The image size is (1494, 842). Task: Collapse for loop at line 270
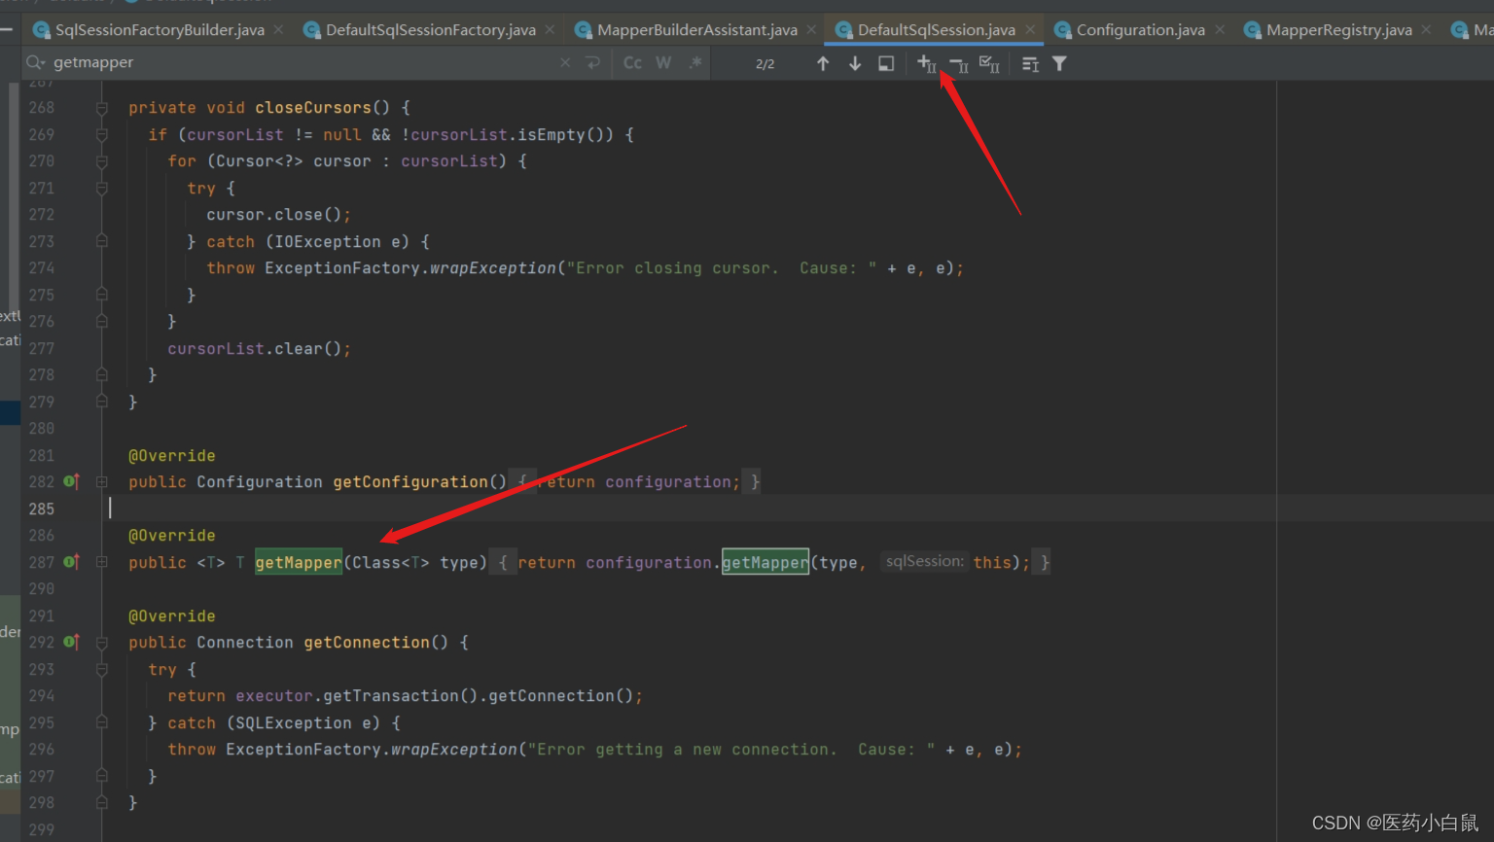[x=102, y=161]
